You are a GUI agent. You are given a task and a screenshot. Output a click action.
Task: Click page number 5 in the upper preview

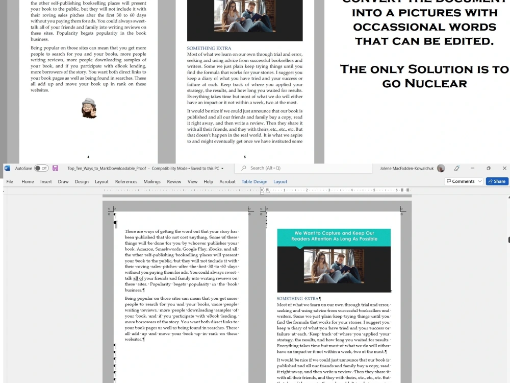tap(245, 157)
